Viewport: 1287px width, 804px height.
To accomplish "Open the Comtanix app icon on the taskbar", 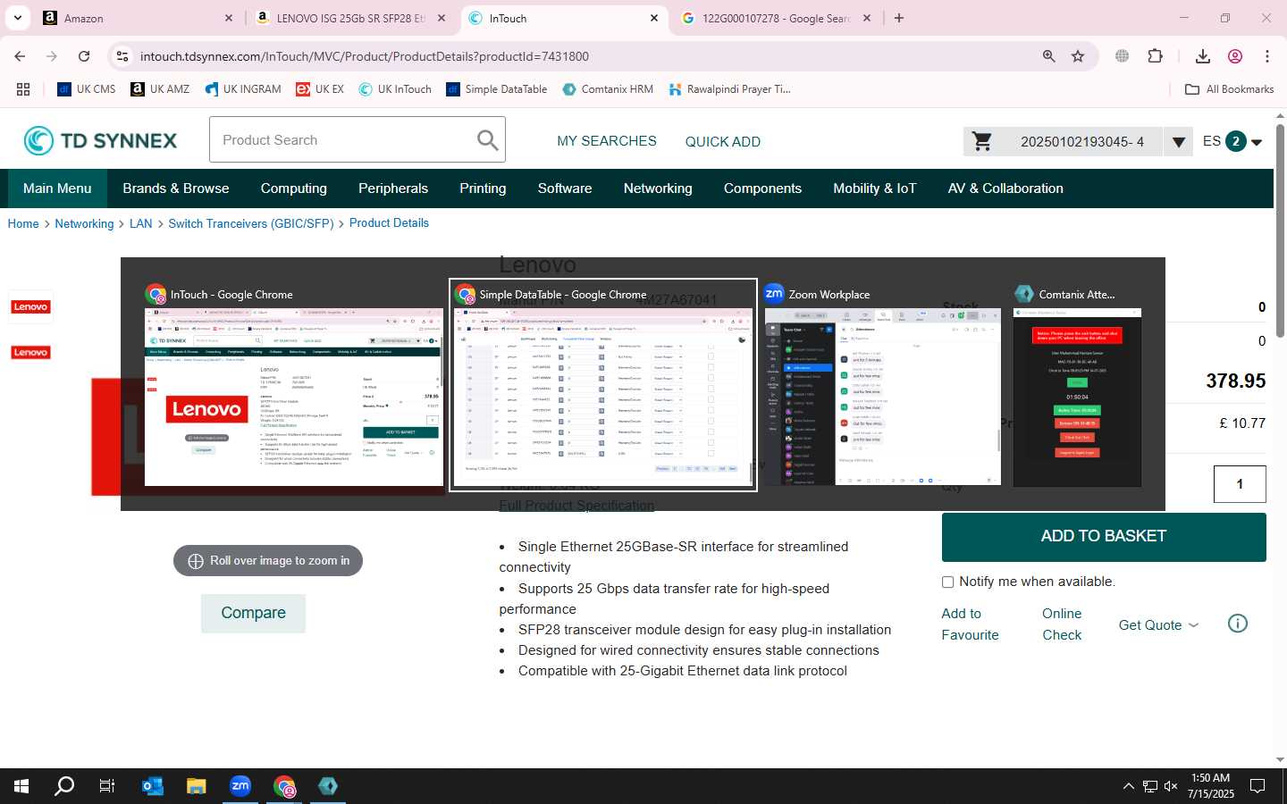I will click(x=328, y=786).
